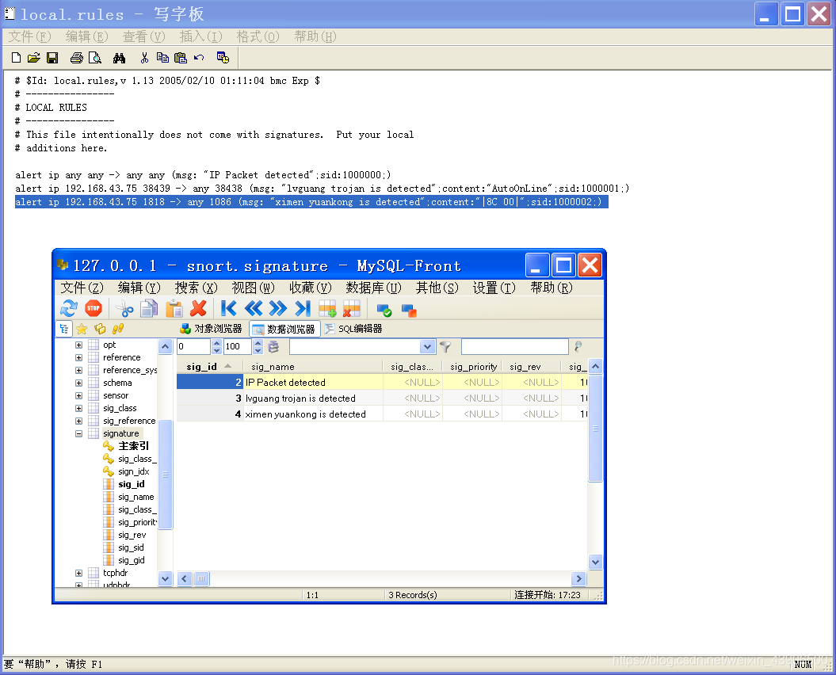Click Favorites star icon in MySQL-Front
The height and width of the screenshot is (675, 836).
tap(82, 329)
